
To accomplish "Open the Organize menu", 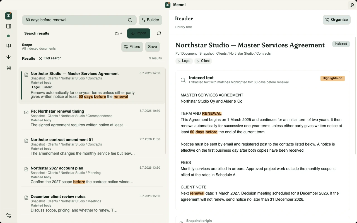I will click(x=337, y=20).
